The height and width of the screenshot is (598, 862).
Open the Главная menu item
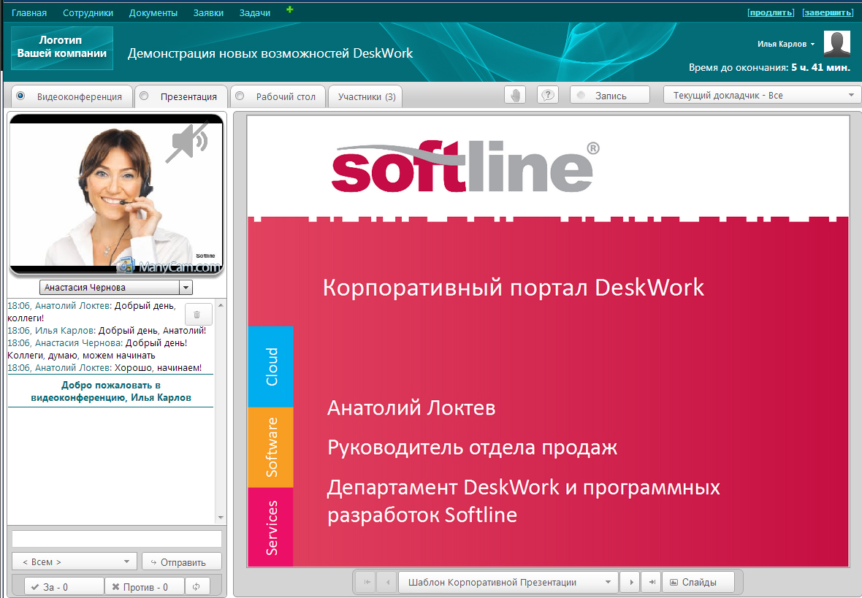(x=29, y=12)
